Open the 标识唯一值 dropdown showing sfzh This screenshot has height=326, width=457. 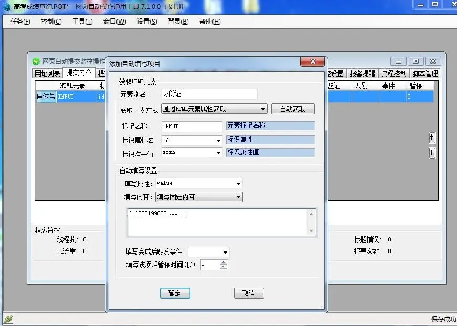click(218, 153)
